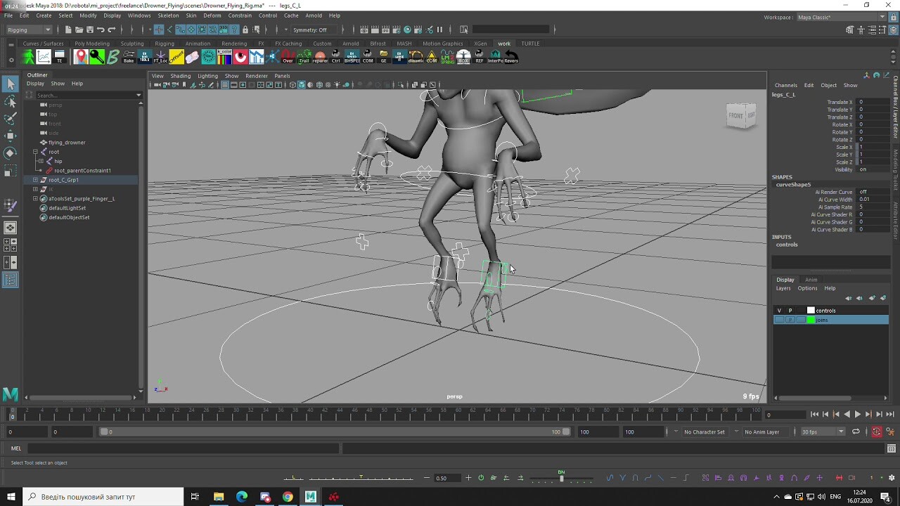This screenshot has width=900, height=506.
Task: Open the Symmetry: Off dropdown
Action: (309, 30)
